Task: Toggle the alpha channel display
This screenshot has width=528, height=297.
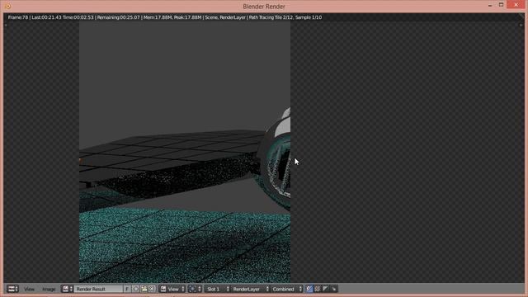Action: [x=325, y=289]
